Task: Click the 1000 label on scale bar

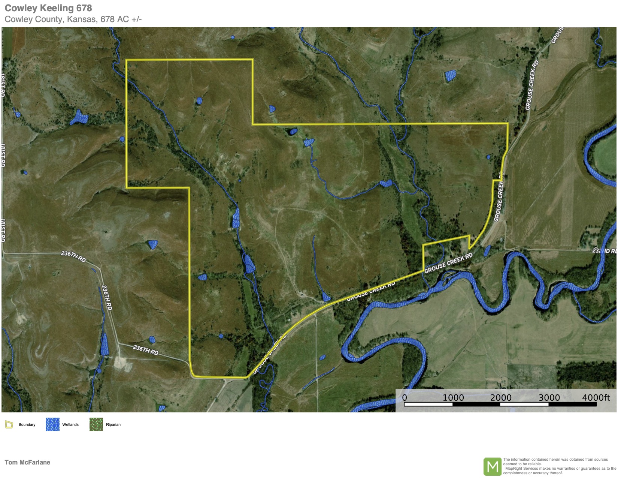Action: click(453, 397)
